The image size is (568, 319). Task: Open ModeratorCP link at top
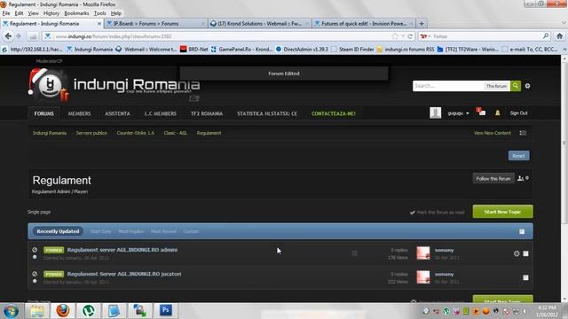(x=50, y=61)
